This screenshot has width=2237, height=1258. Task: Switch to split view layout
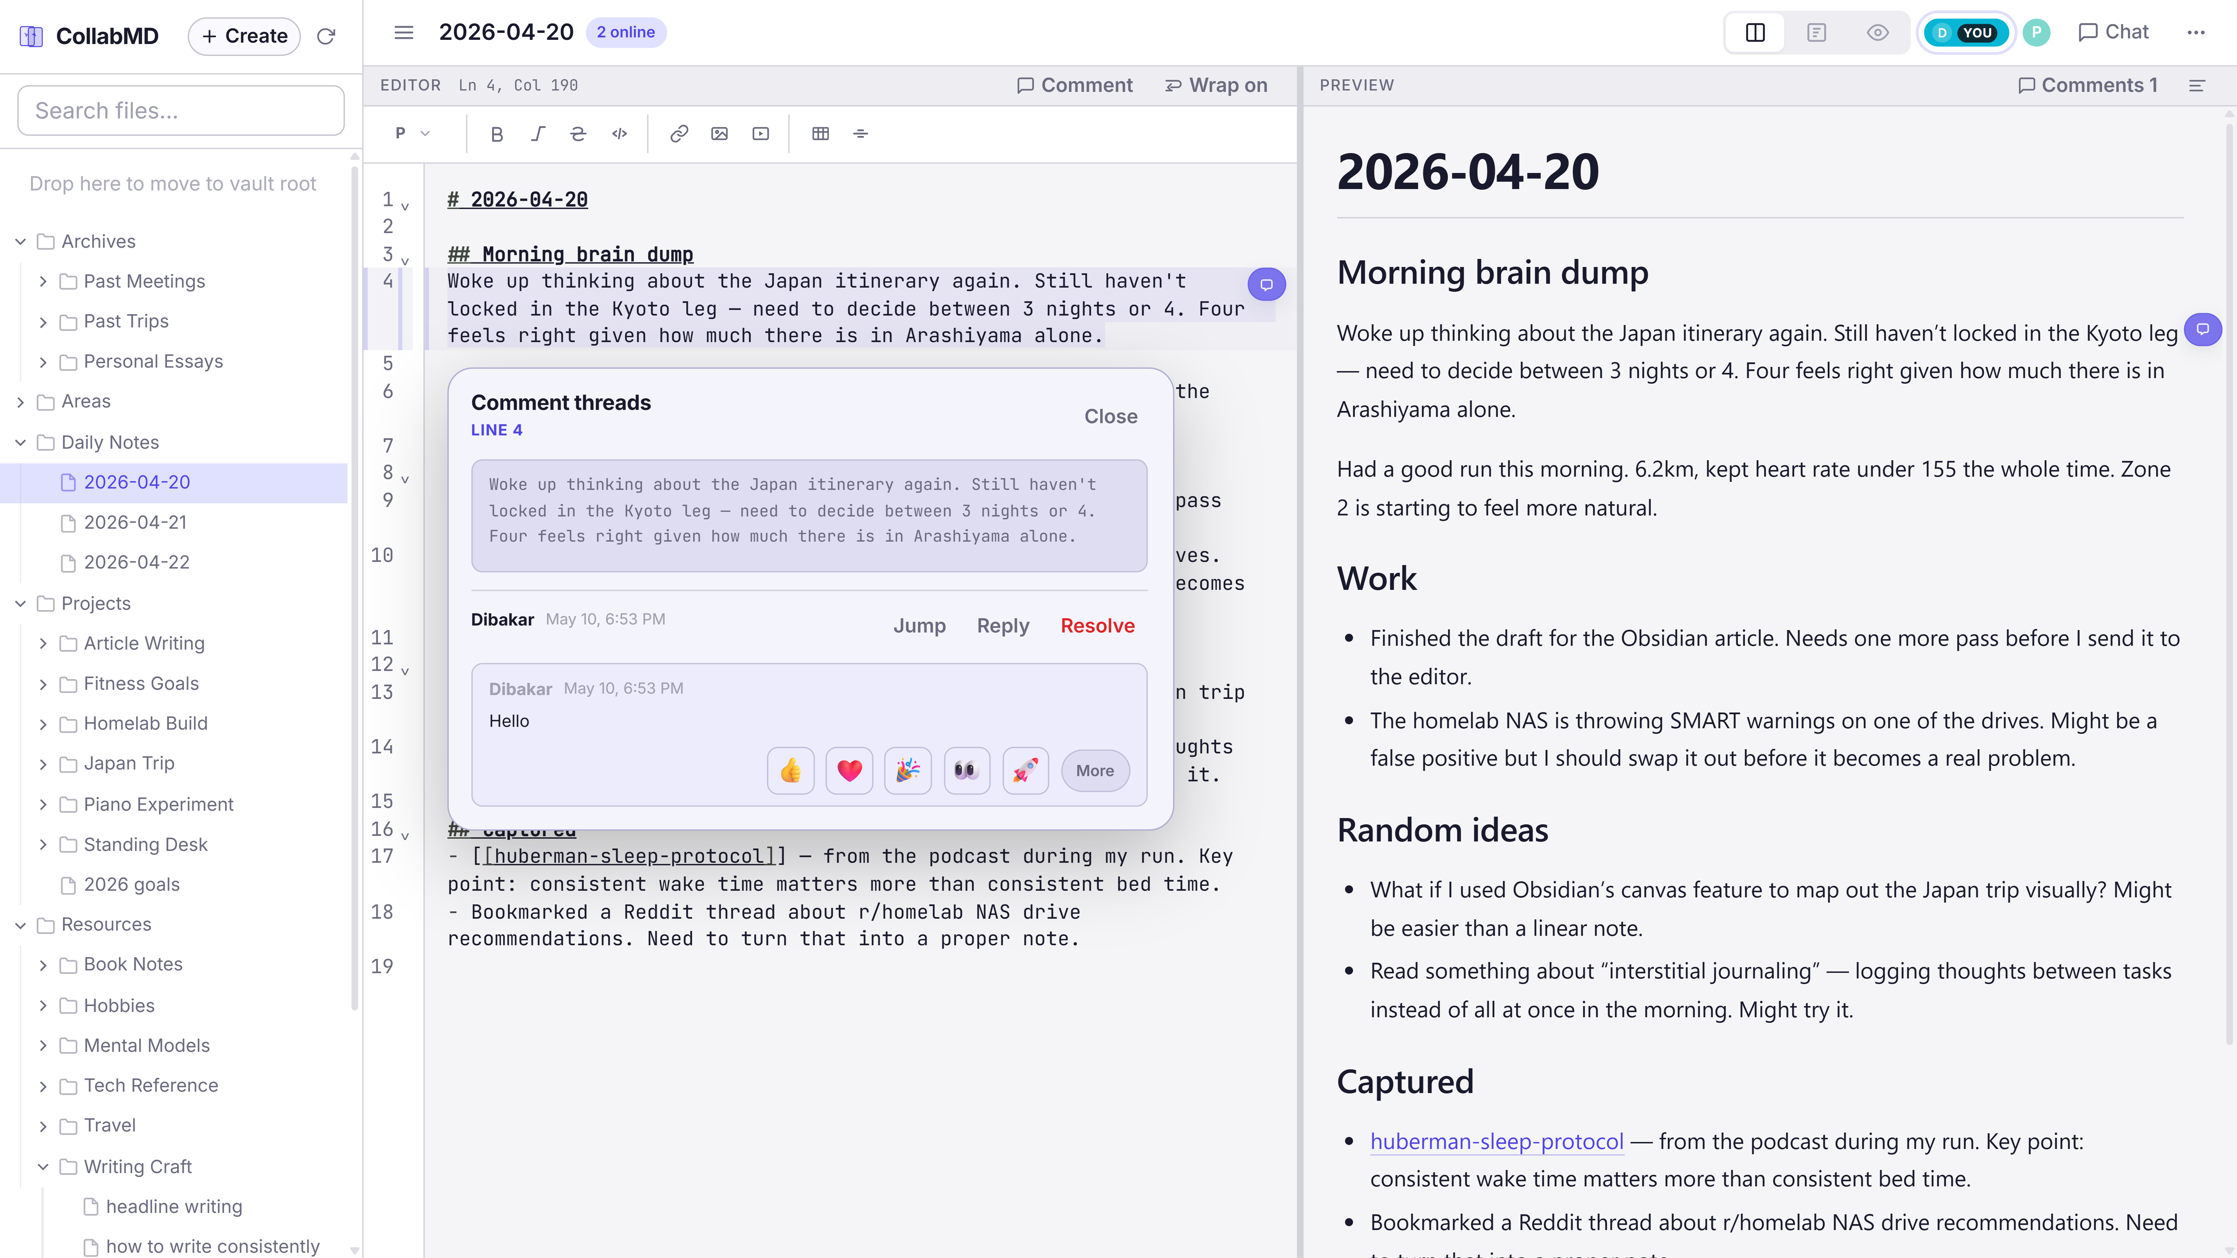1755,32
